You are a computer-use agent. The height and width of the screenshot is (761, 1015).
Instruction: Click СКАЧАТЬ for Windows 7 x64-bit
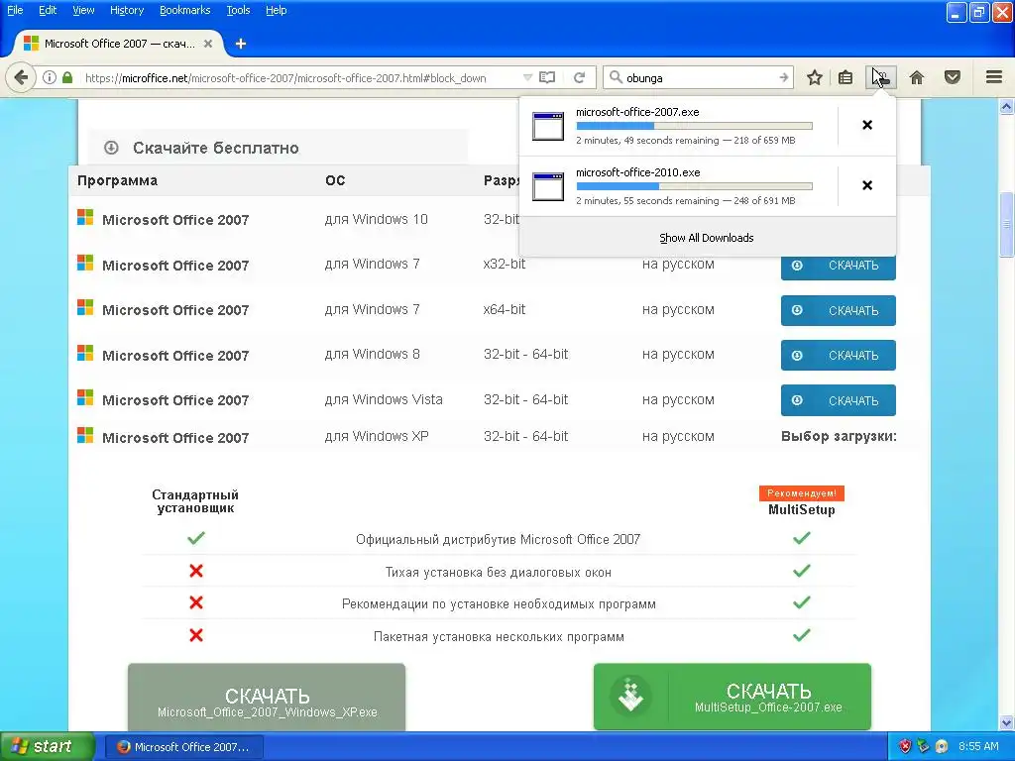pyautogui.click(x=839, y=310)
